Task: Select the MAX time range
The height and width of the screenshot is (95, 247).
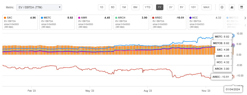Action: 206,7
